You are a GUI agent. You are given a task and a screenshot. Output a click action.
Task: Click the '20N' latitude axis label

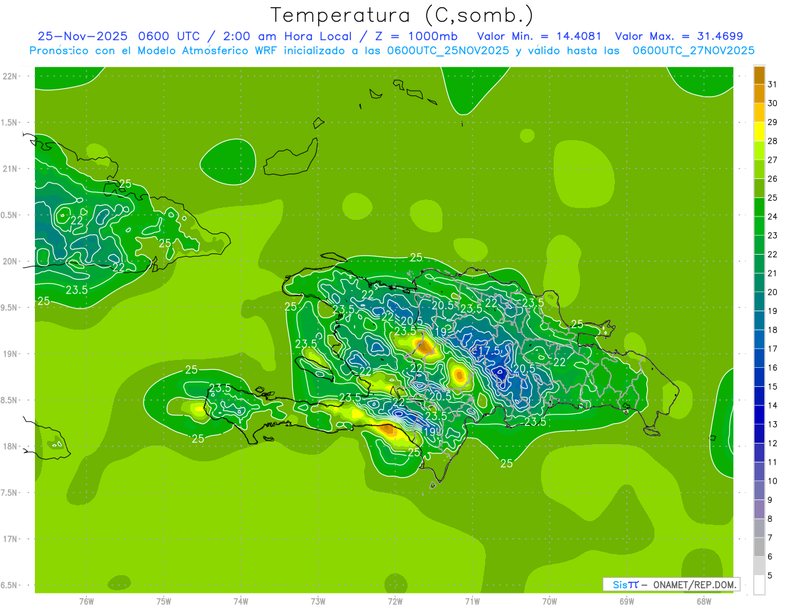point(10,261)
